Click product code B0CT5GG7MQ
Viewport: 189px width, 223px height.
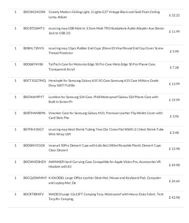click(34, 81)
